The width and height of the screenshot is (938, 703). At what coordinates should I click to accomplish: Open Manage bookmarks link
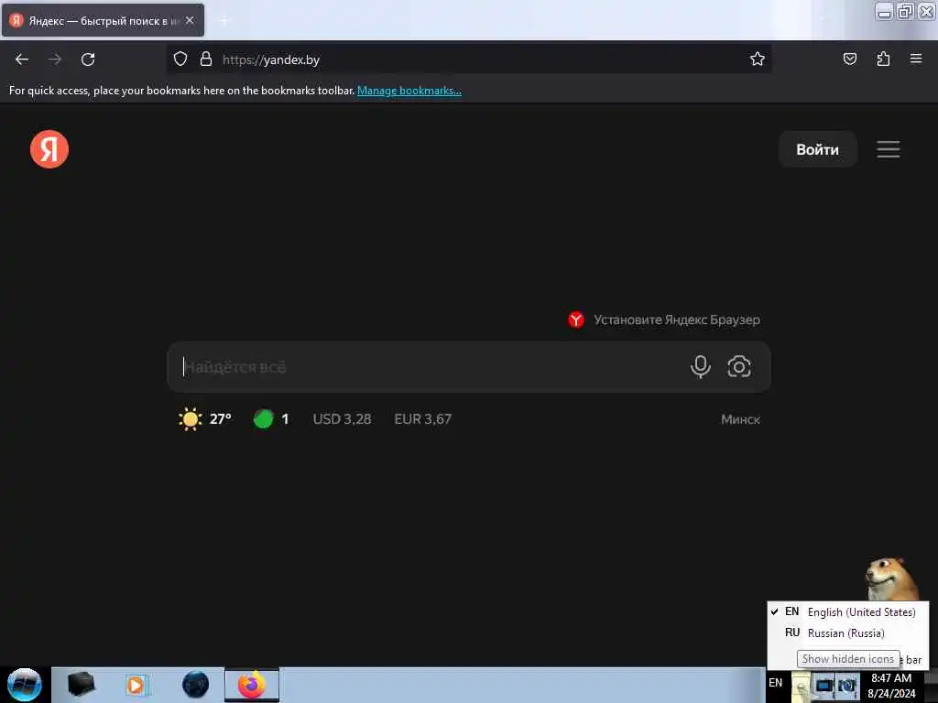point(409,91)
